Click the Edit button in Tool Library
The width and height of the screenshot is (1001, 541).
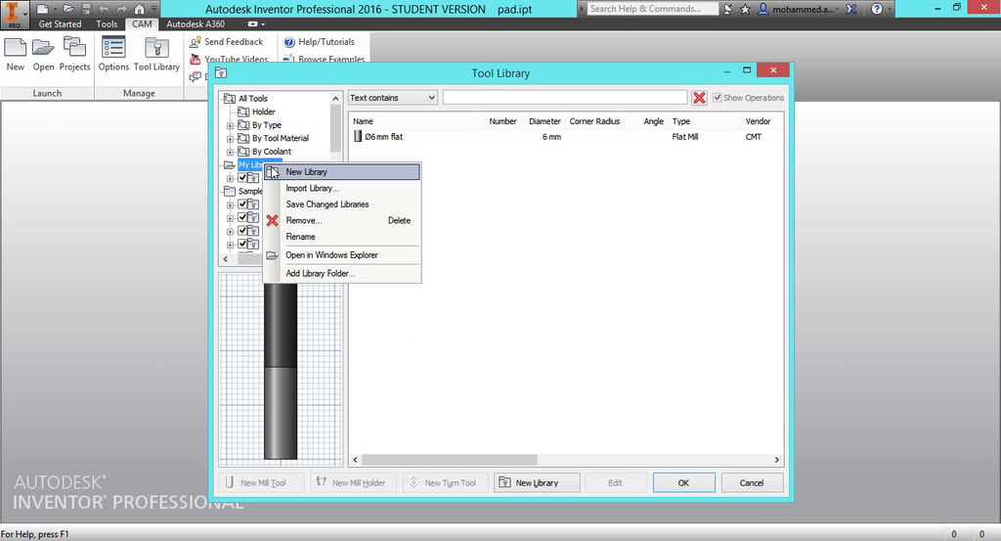tap(616, 483)
